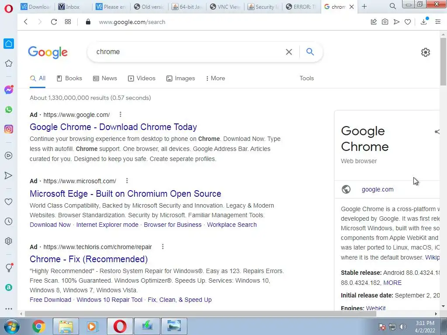Open the Home sidebar icon
The width and height of the screenshot is (447, 335).
click(x=9, y=44)
